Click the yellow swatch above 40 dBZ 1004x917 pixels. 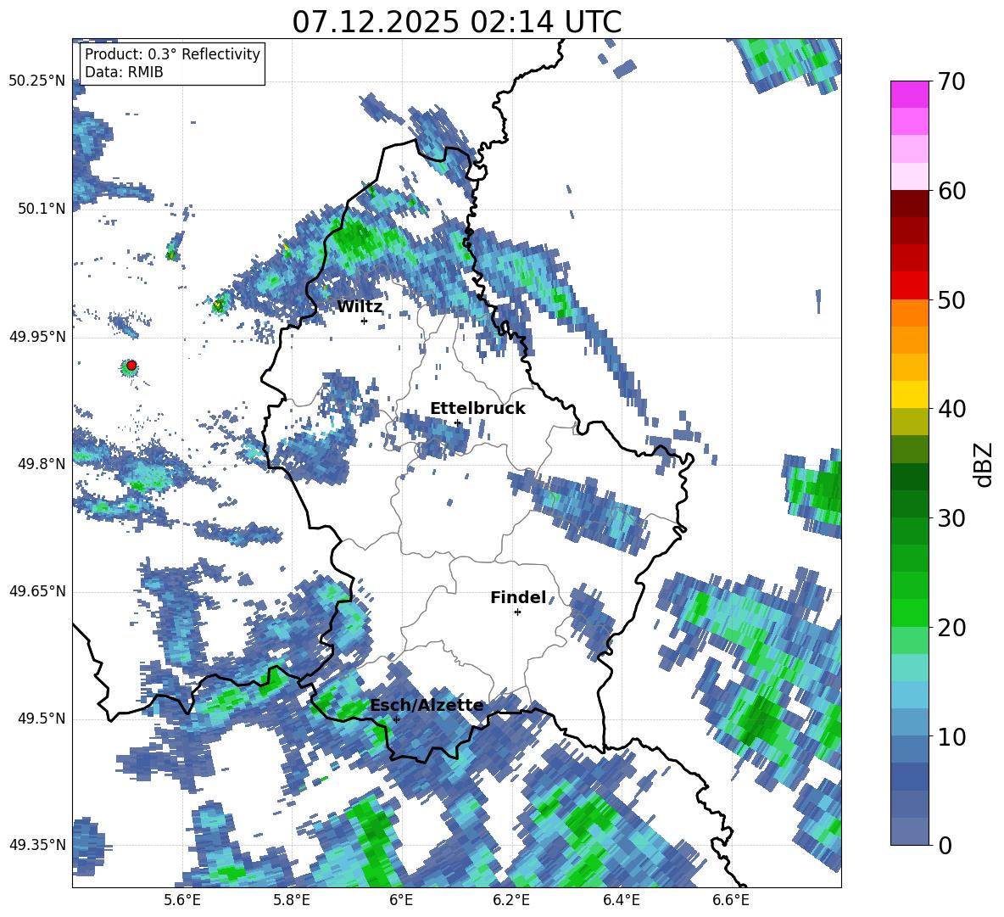coord(909,394)
